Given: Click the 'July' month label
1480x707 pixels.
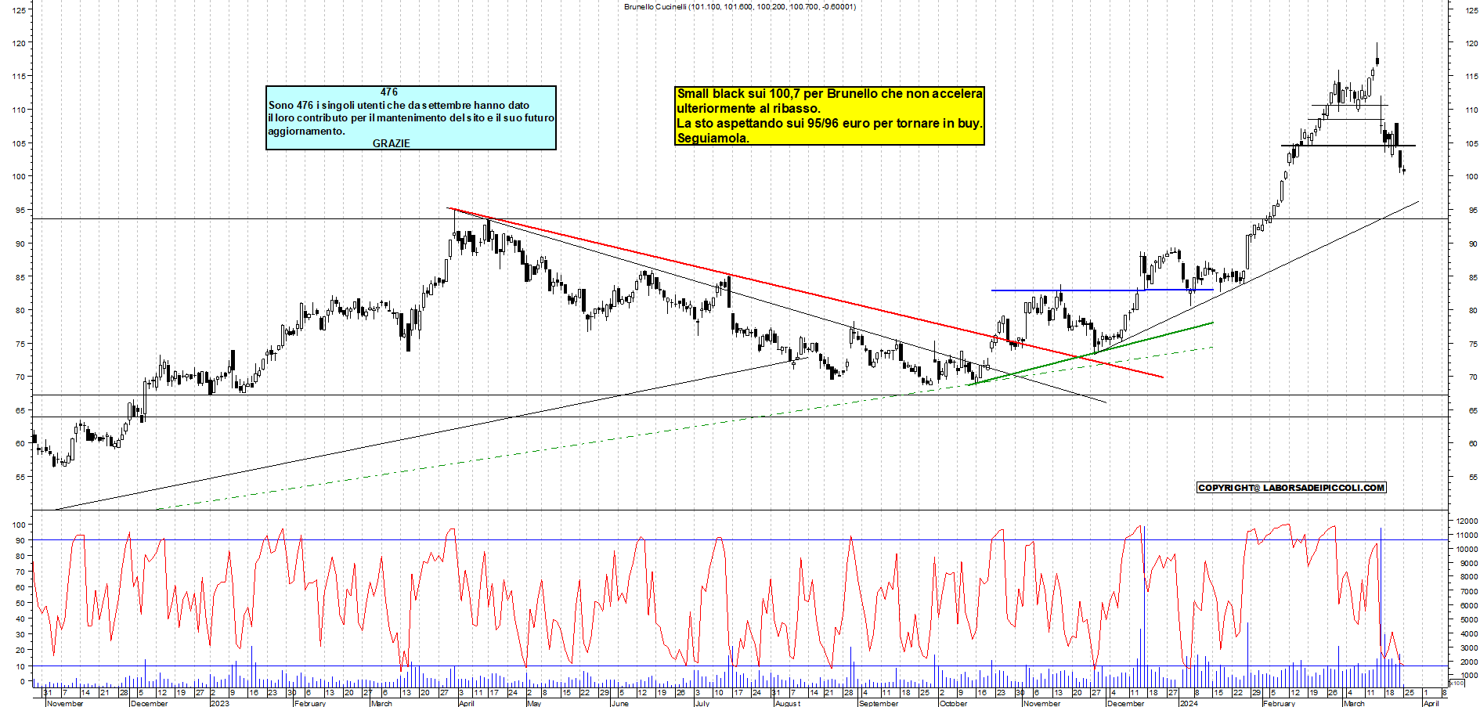Looking at the screenshot, I should [702, 703].
